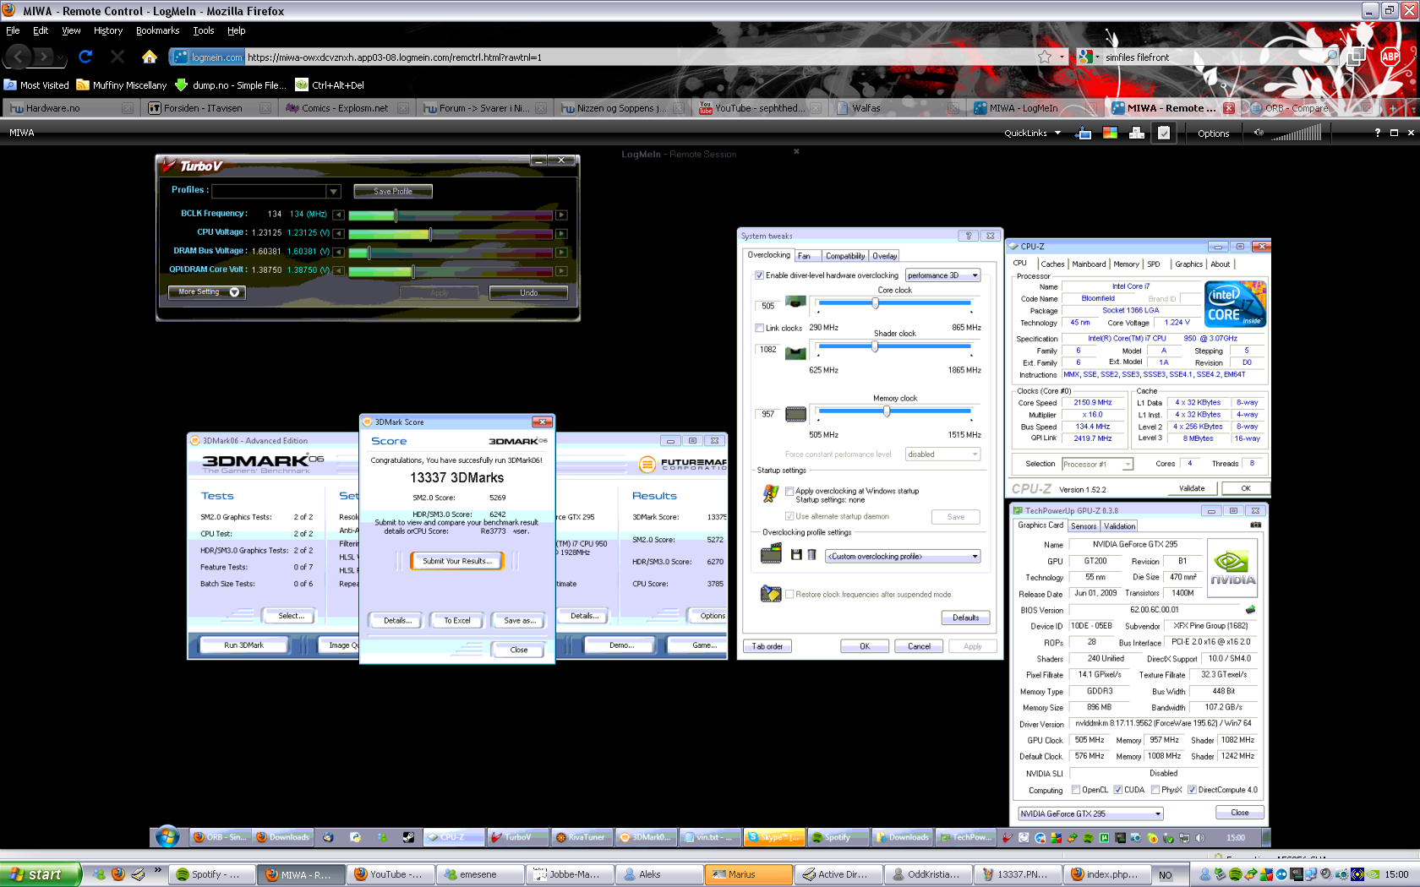Save overclocking profile floppy icon
Screen dimensions: 1420x887
pyautogui.click(x=796, y=554)
